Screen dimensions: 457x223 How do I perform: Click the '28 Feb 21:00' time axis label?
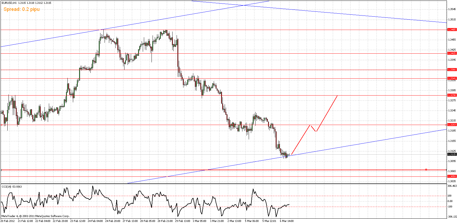coord(165,221)
